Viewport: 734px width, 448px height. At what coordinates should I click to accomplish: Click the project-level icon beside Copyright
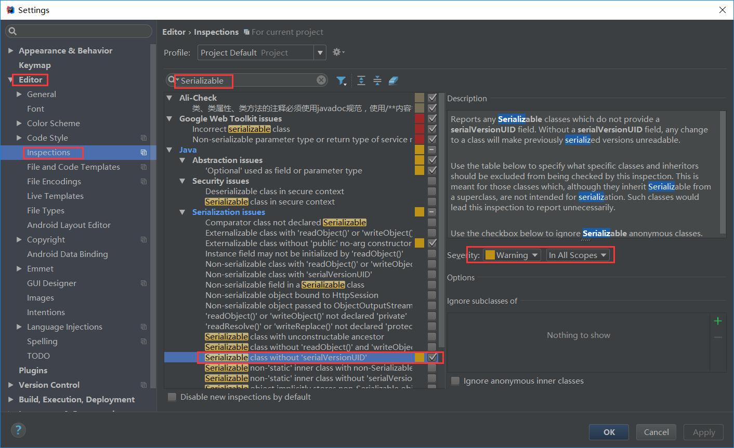click(x=143, y=240)
